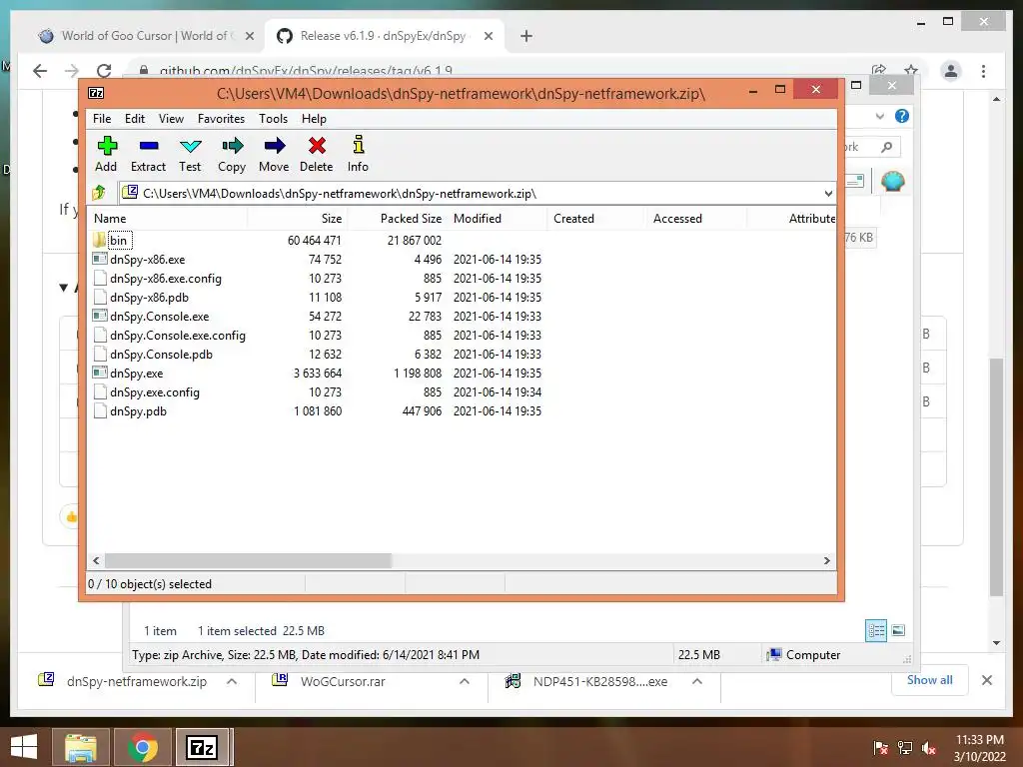
Task: Open the Windows Start menu
Action: [24, 747]
